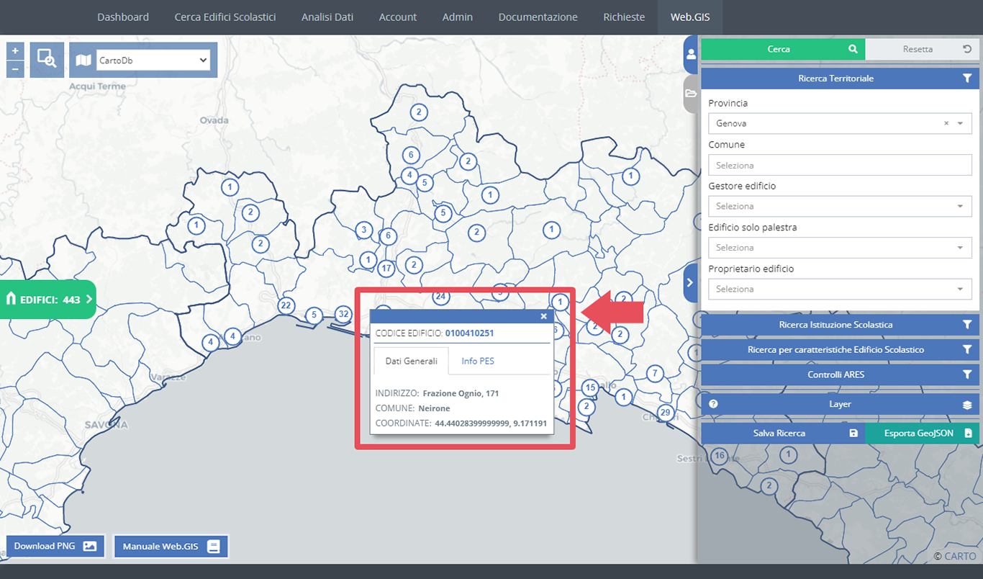Open the folder side tab icon

click(x=691, y=94)
